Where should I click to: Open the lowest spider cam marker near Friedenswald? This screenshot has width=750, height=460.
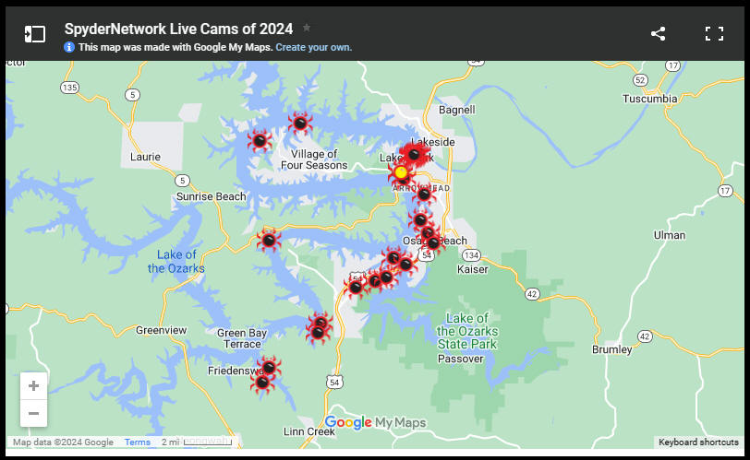[x=262, y=383]
